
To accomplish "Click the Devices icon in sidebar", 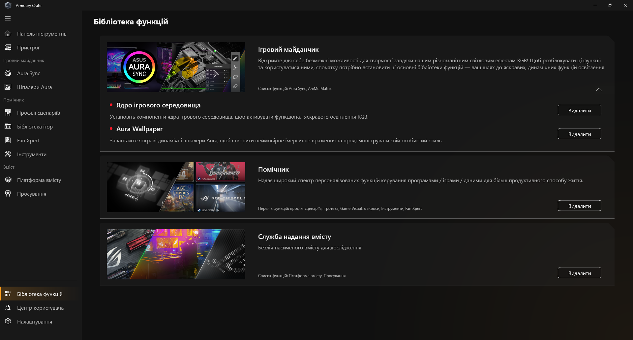I will pyautogui.click(x=8, y=47).
